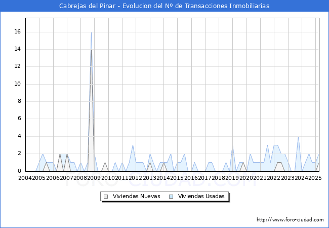
Task: Click the y-axis value 8
Action: click(19, 101)
